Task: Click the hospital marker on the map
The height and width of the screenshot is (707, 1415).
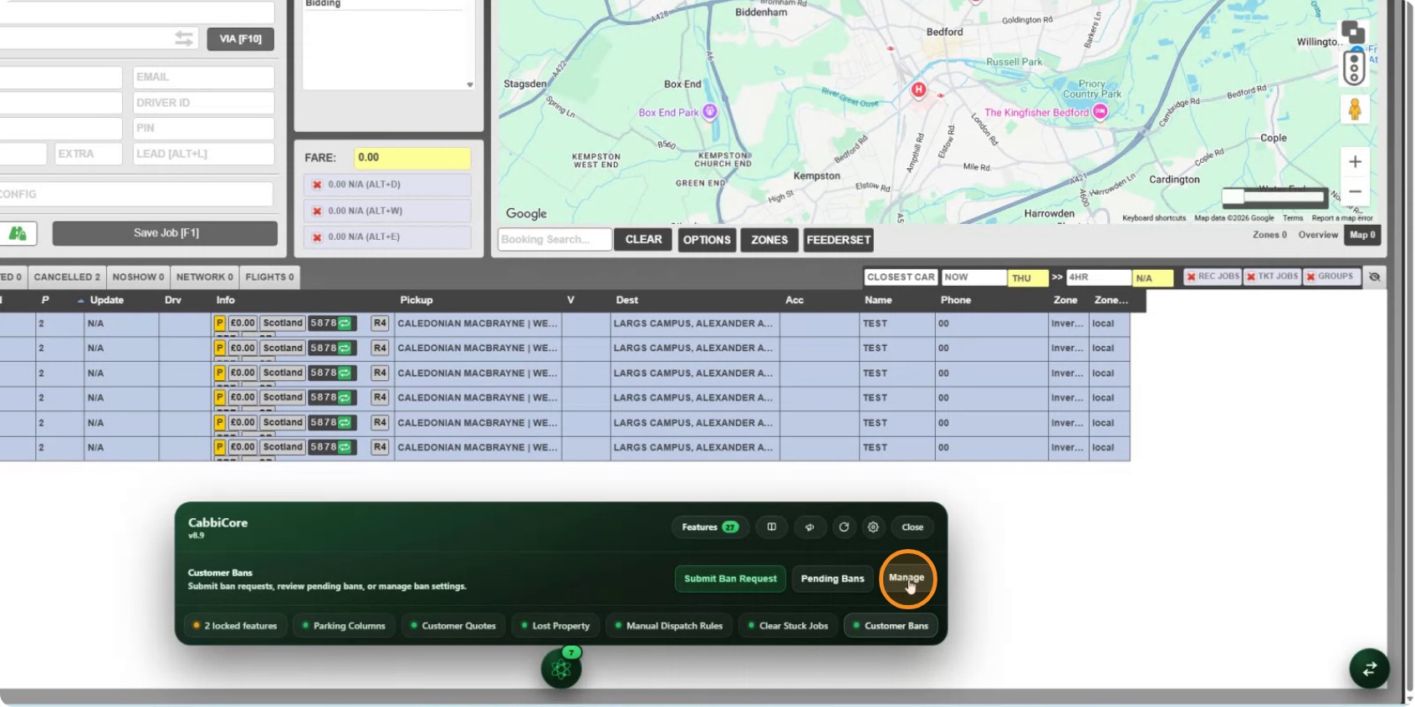Action: click(918, 89)
